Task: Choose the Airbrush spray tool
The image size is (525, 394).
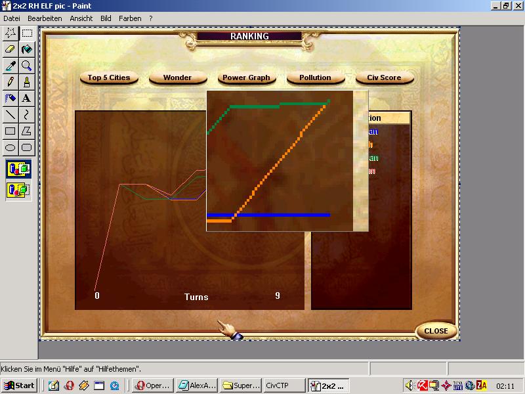Action: 27,82
